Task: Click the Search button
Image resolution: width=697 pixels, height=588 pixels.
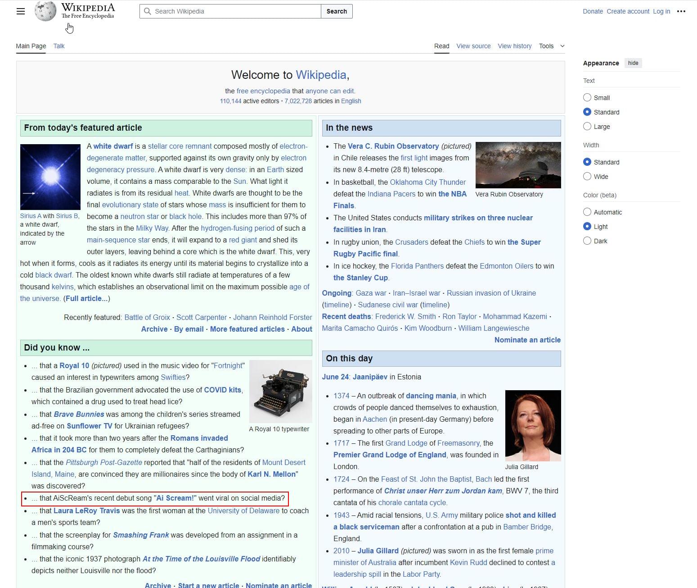Action: (337, 11)
